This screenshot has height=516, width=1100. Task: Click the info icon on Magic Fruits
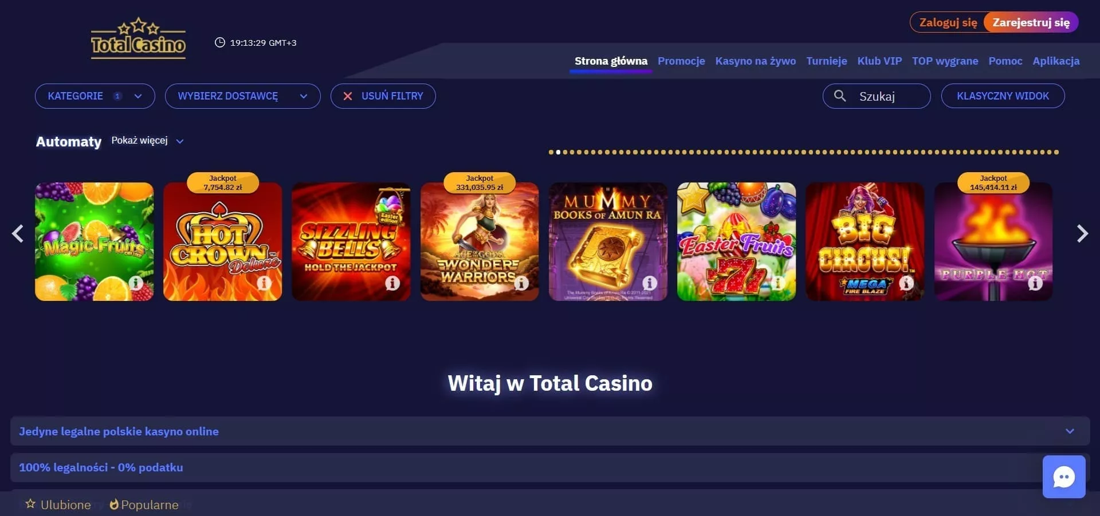click(x=136, y=283)
